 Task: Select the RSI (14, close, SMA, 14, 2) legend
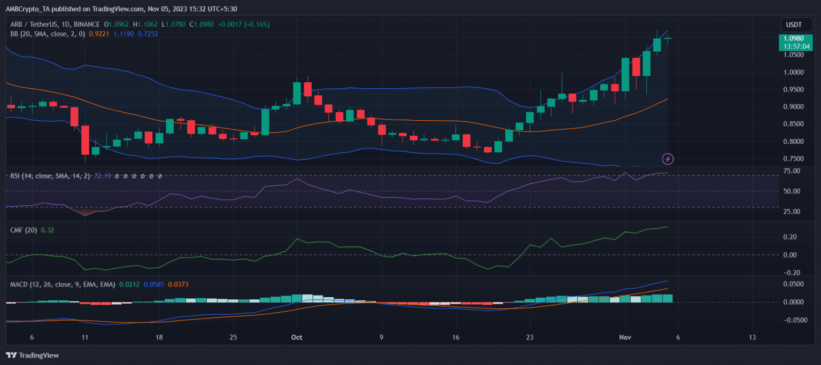[x=50, y=176]
